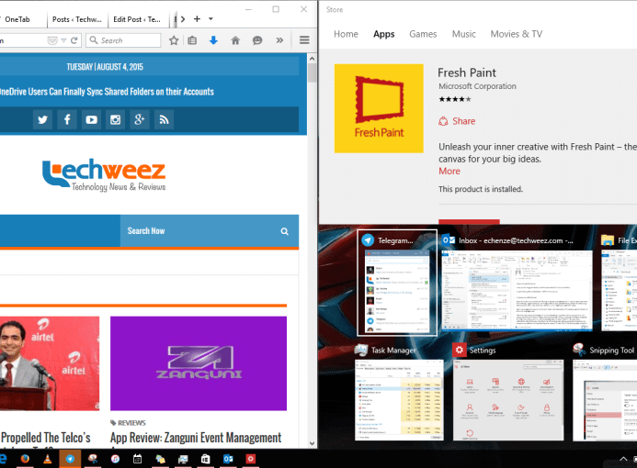Open Movies & TV tab in Store
This screenshot has height=468, width=637.
[517, 34]
